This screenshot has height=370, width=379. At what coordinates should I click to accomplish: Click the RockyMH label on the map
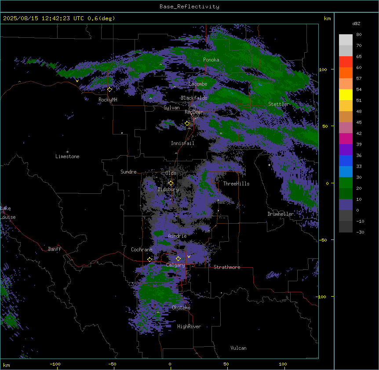coord(108,100)
